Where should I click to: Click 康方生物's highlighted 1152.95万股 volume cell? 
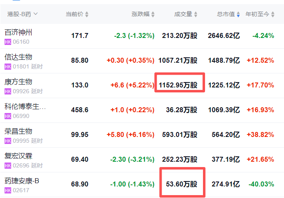click(x=179, y=85)
